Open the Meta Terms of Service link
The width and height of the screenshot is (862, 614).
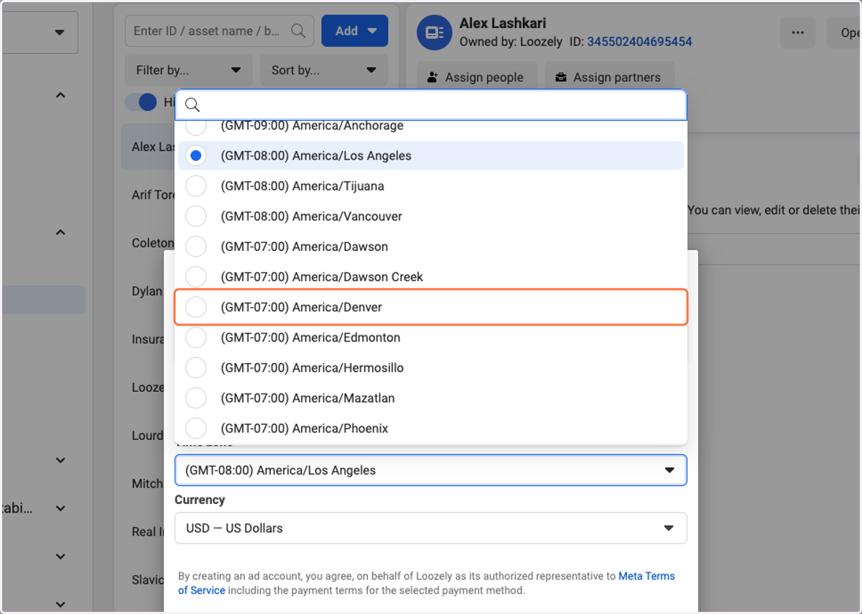[427, 583]
